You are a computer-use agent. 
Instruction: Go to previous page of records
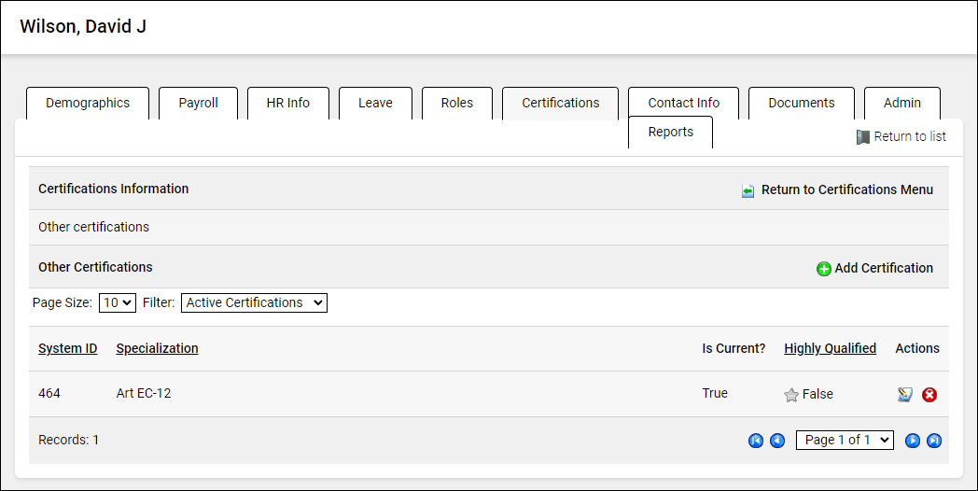pyautogui.click(x=777, y=441)
